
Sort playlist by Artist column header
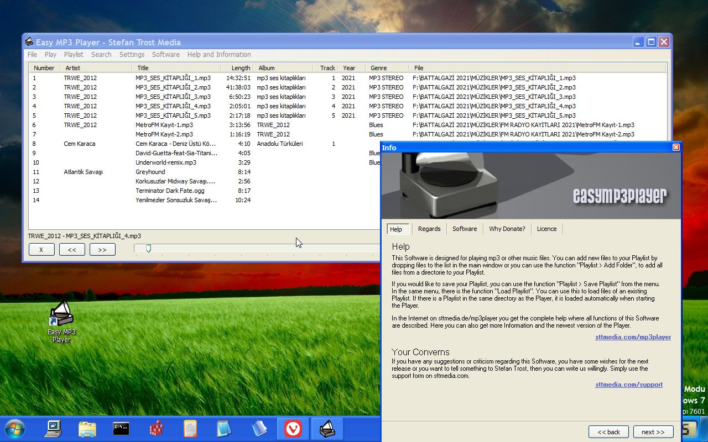point(97,68)
